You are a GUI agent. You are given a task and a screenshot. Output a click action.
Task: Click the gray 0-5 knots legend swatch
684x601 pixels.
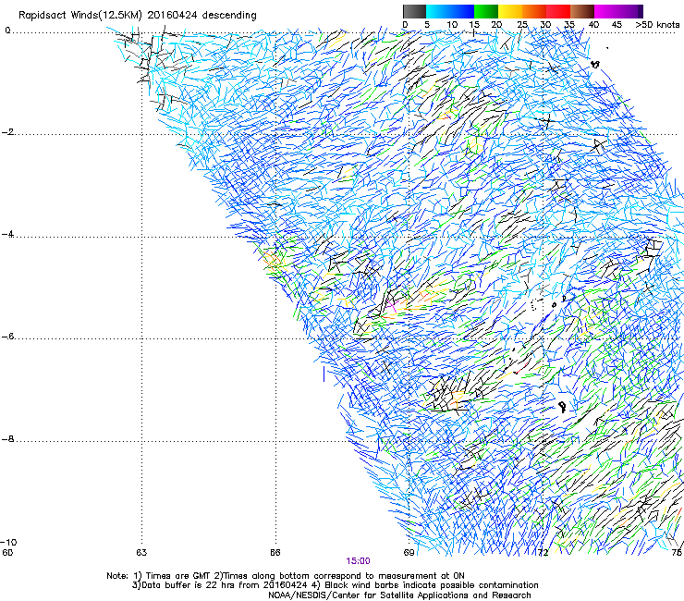pyautogui.click(x=414, y=11)
